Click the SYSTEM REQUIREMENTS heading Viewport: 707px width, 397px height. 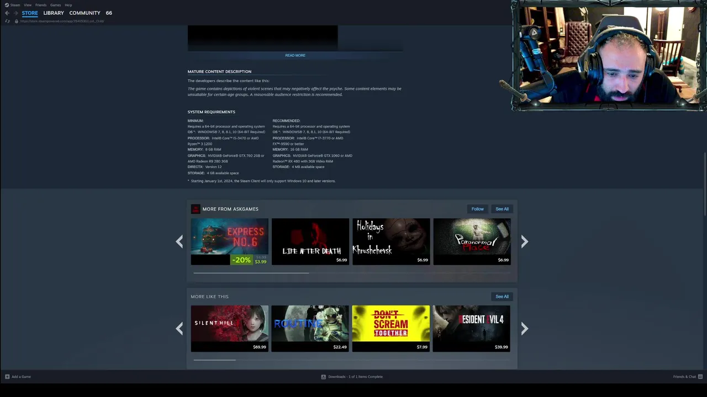click(212, 112)
